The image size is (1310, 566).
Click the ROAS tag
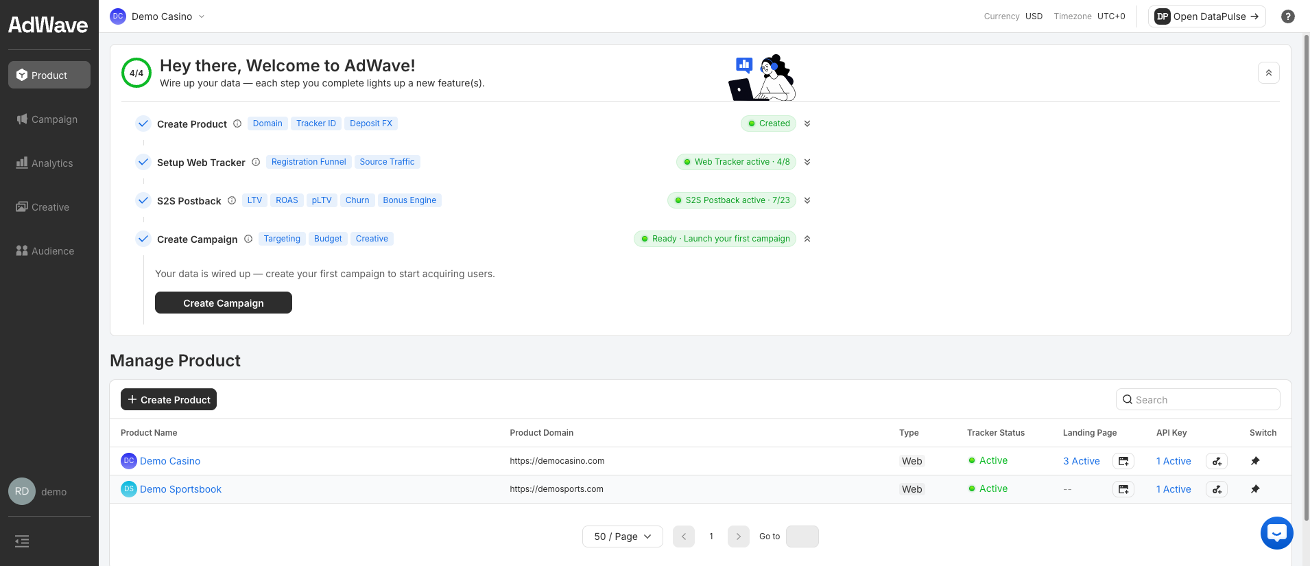coord(287,200)
